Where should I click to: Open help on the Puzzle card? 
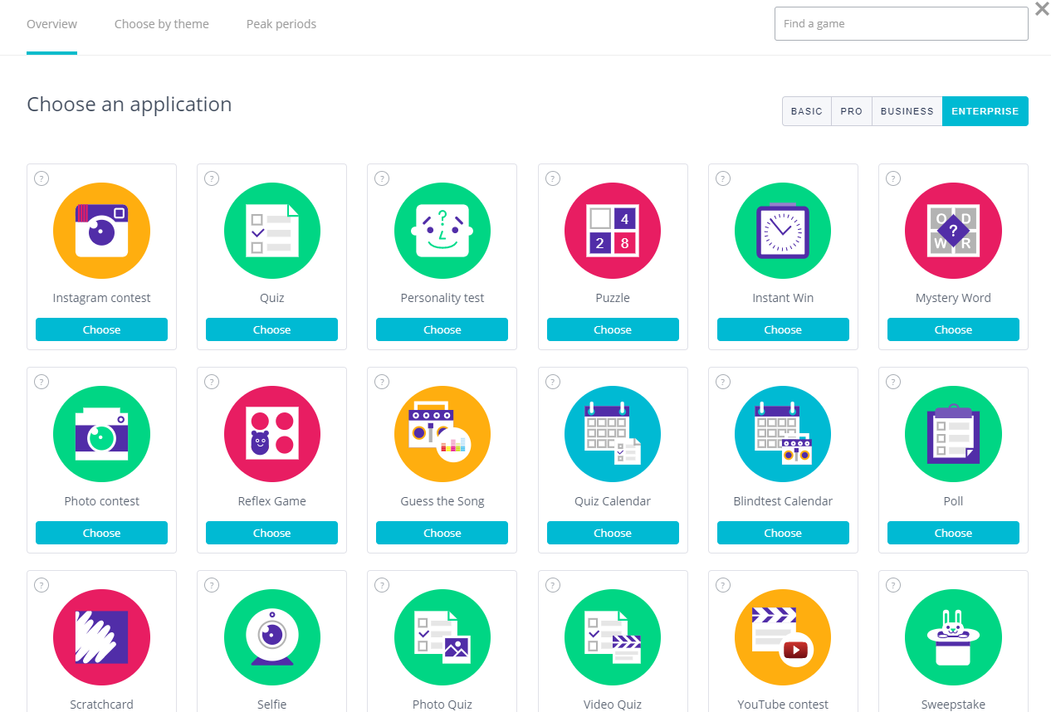(553, 178)
